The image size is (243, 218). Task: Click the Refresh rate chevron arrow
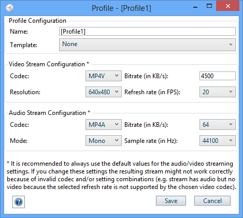click(231, 92)
